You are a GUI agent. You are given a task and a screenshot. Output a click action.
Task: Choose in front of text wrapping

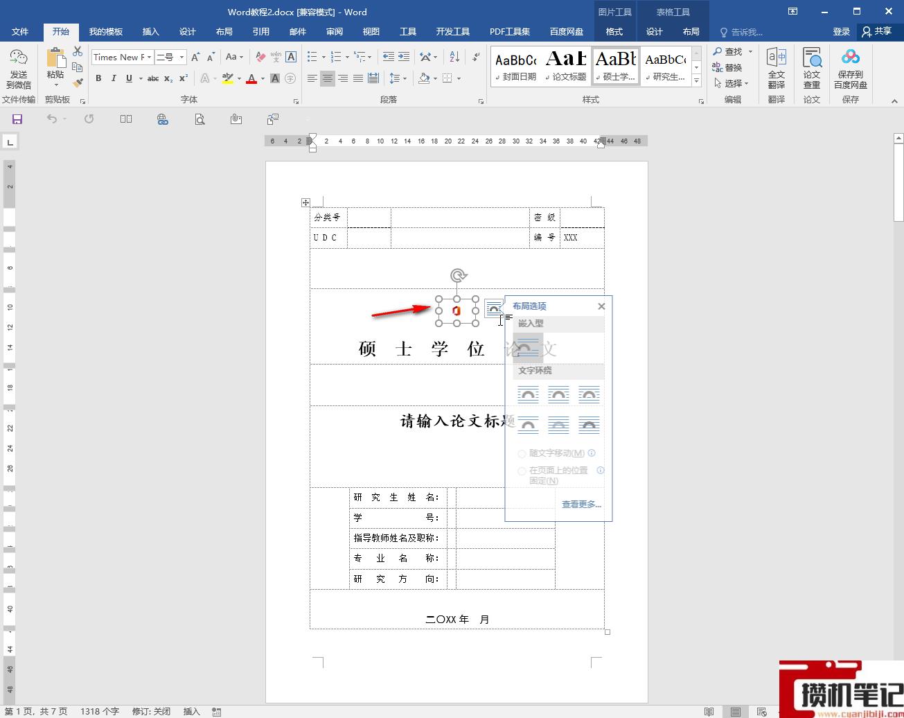pos(589,425)
